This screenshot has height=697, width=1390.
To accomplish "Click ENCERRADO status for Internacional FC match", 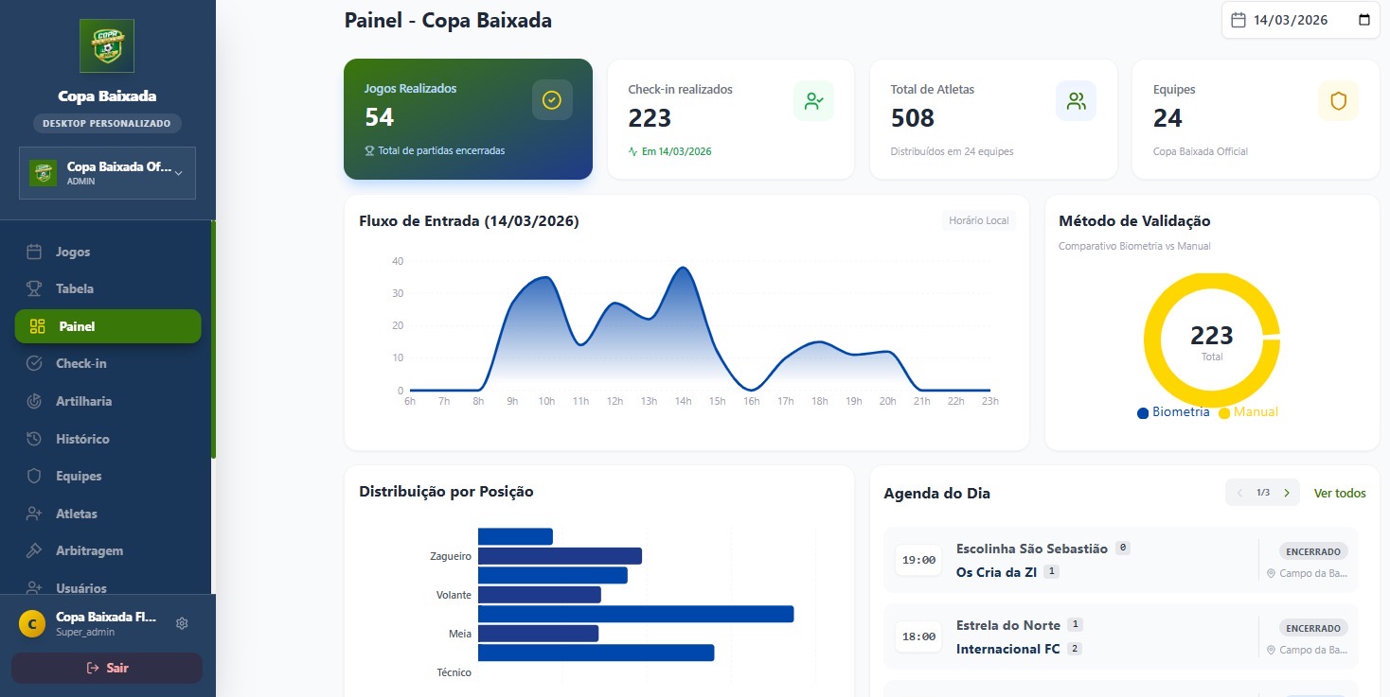I will click(1312, 628).
